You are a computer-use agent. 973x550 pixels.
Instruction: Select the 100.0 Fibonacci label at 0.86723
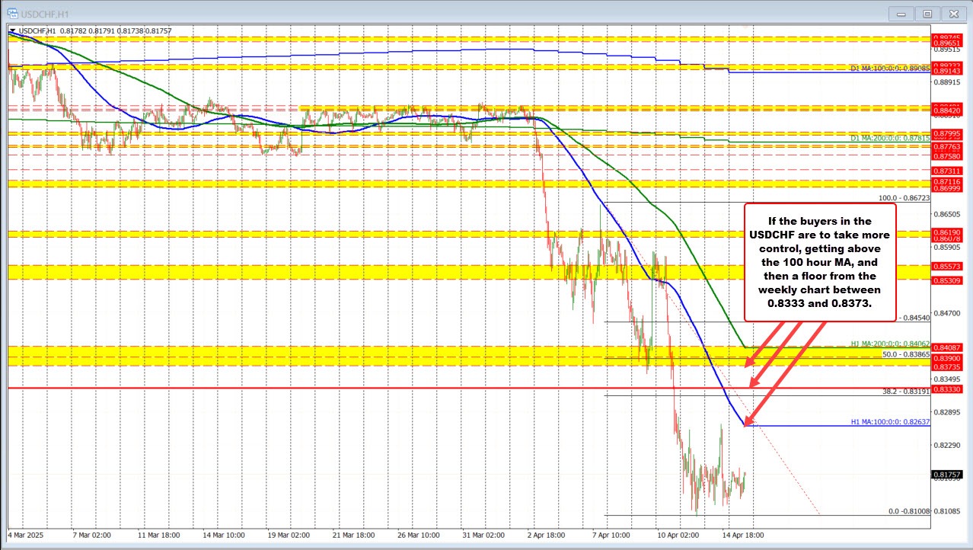coord(904,198)
